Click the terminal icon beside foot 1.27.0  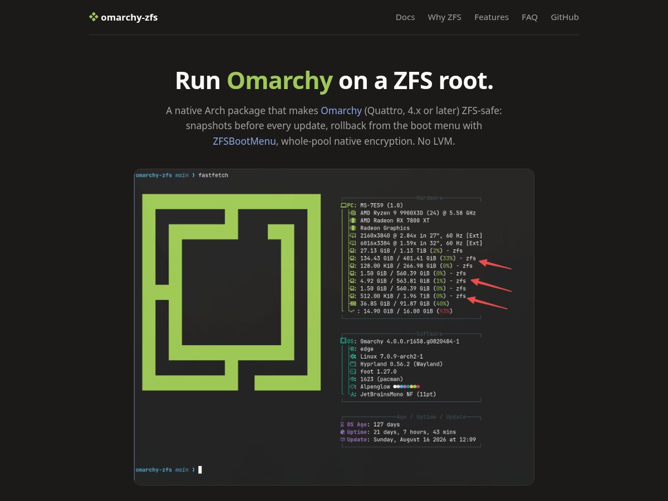[352, 371]
